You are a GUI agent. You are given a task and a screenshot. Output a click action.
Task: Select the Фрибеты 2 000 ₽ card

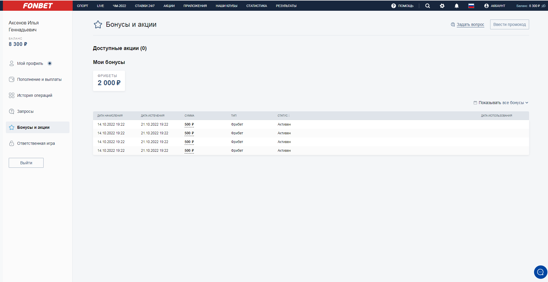109,81
